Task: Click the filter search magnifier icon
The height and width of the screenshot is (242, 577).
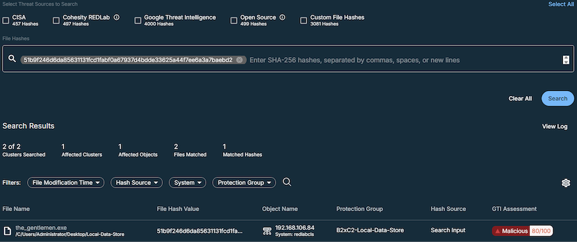Action: 287,182
